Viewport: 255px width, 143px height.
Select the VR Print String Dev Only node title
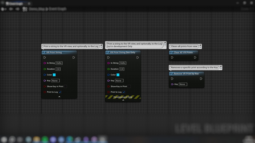coord(123,52)
